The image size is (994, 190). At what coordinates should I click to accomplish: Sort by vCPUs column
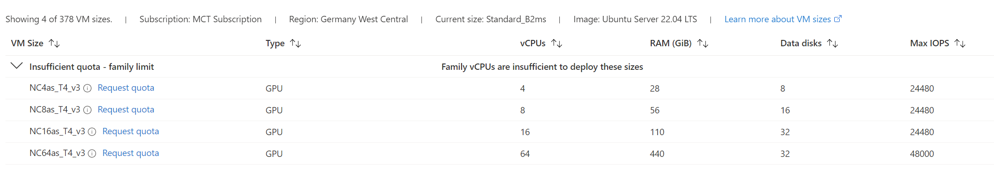coord(557,44)
